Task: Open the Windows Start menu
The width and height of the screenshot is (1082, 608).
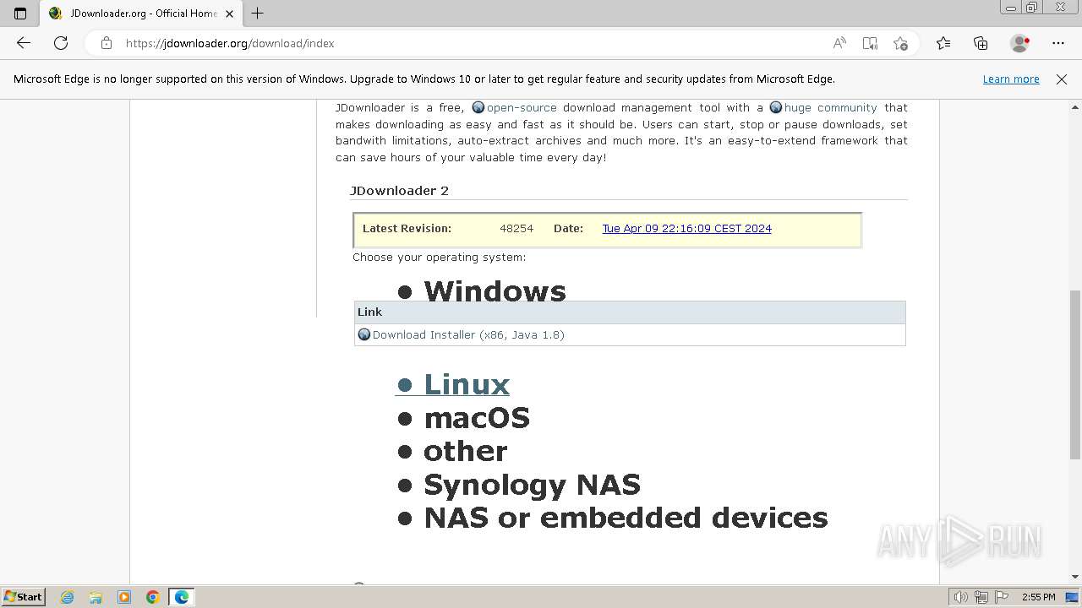Action: point(24,596)
